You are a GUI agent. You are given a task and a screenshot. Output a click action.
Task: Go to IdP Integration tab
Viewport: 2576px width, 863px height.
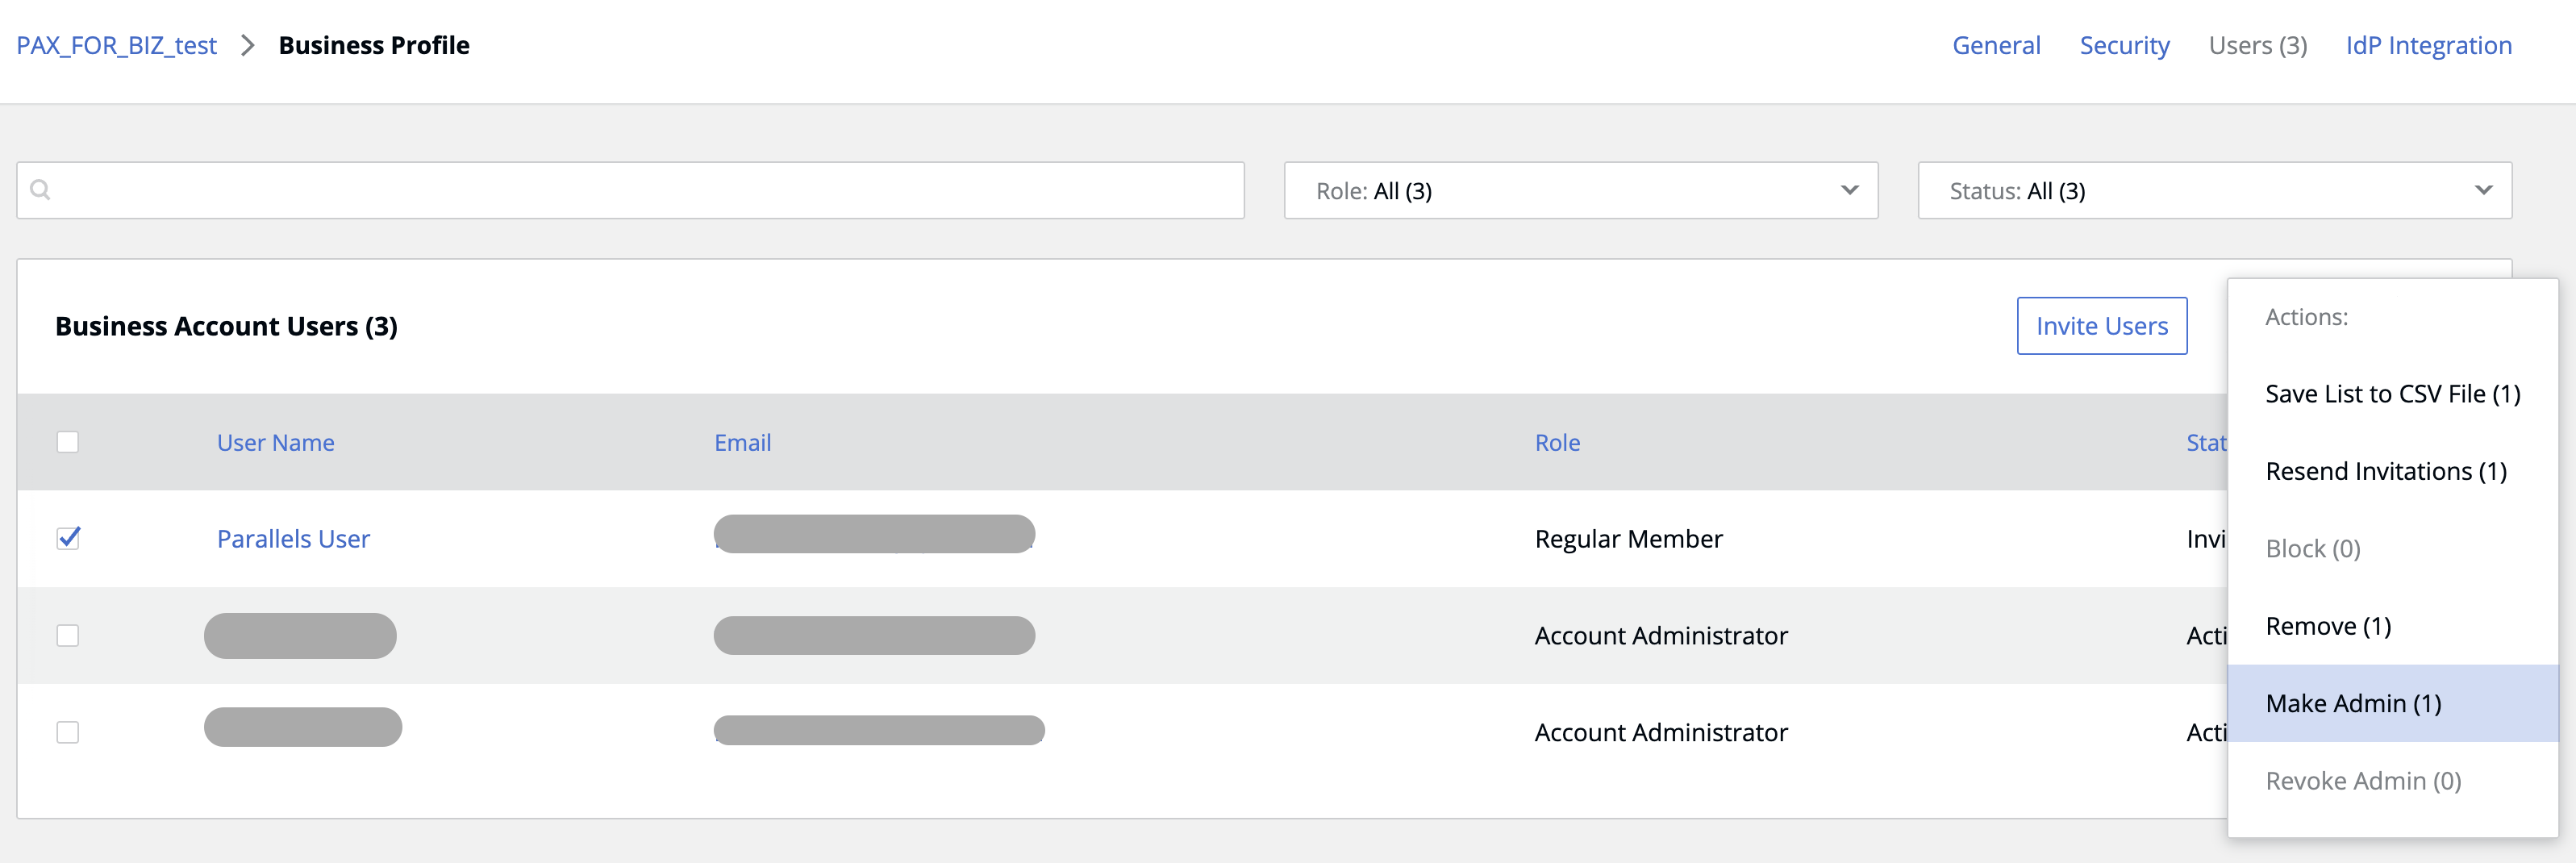[x=2428, y=46]
